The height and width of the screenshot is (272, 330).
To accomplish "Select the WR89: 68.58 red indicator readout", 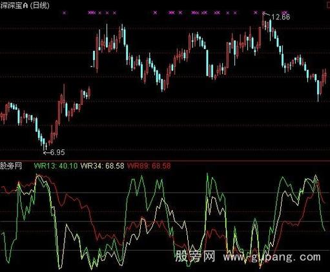I will click(149, 166).
